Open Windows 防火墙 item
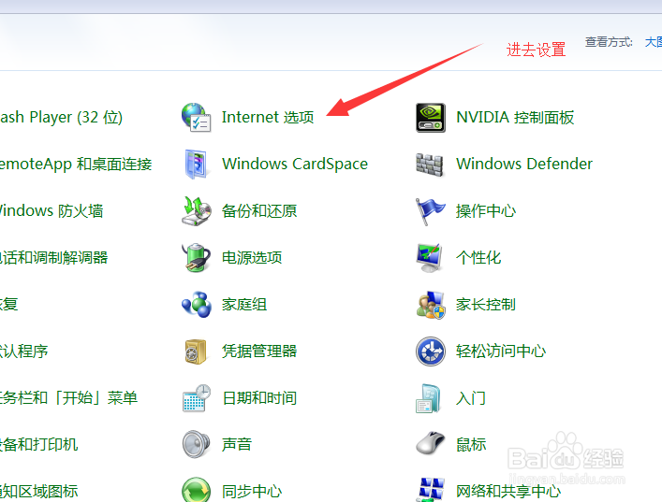The height and width of the screenshot is (502, 662). coord(51,210)
